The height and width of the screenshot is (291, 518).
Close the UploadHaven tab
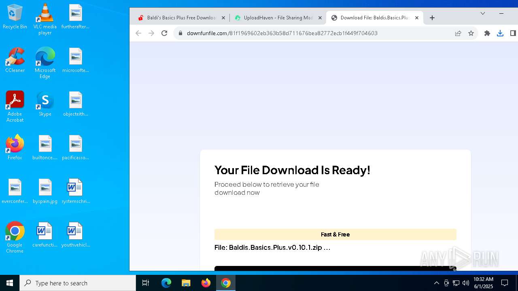coord(320,18)
